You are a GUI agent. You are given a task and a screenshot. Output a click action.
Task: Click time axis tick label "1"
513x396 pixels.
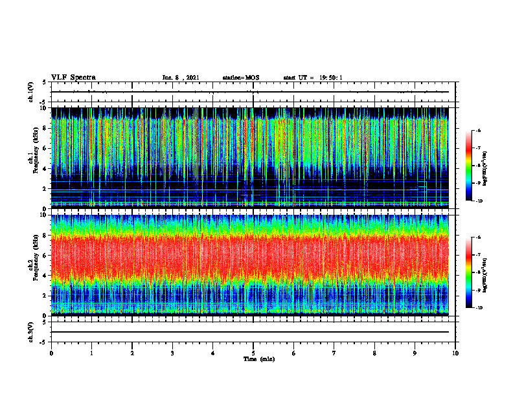pos(91,353)
